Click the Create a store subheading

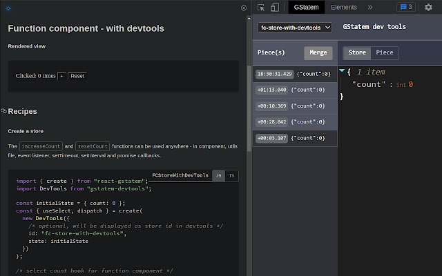click(26, 131)
